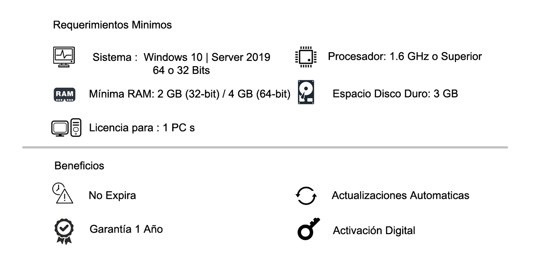Image resolution: width=541 pixels, height=270 pixels.
Task: Click the 64 o 32 Bits text
Action: [x=181, y=71]
